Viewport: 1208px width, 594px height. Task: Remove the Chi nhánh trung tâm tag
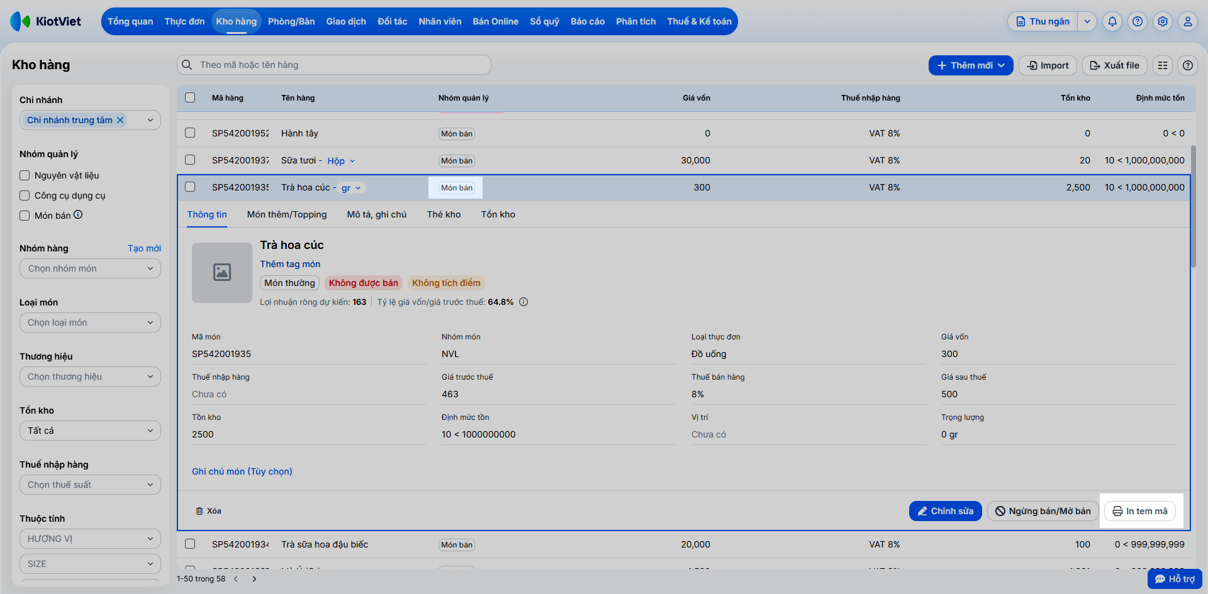120,120
